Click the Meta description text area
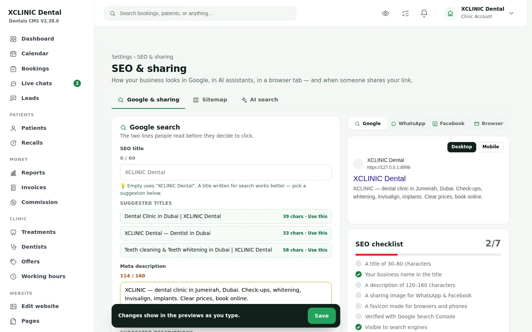The width and height of the screenshot is (532, 332). click(226, 294)
